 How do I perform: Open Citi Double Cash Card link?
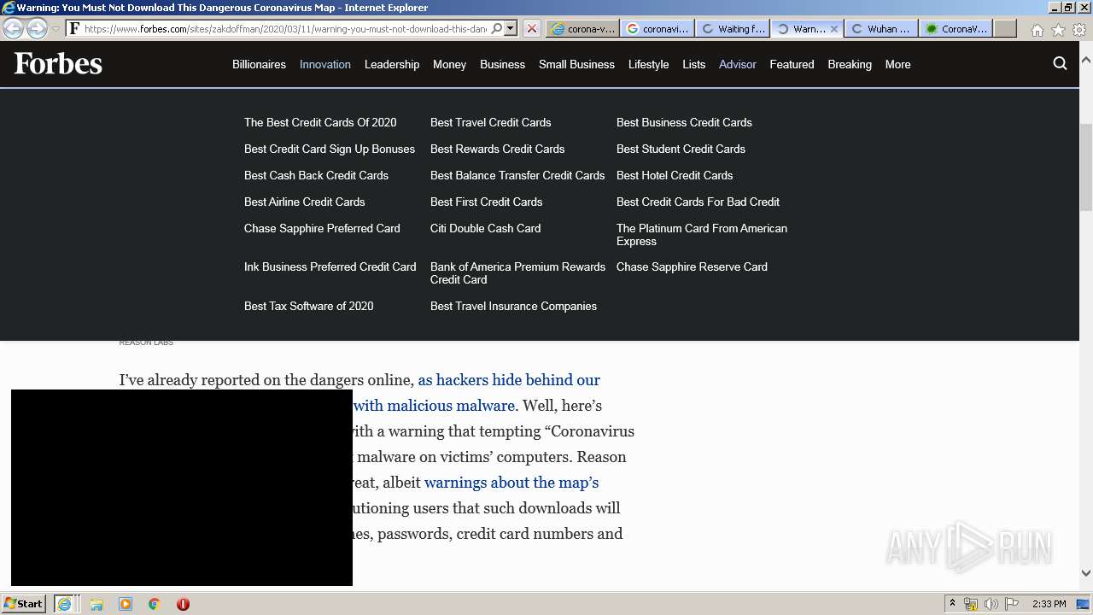click(486, 228)
